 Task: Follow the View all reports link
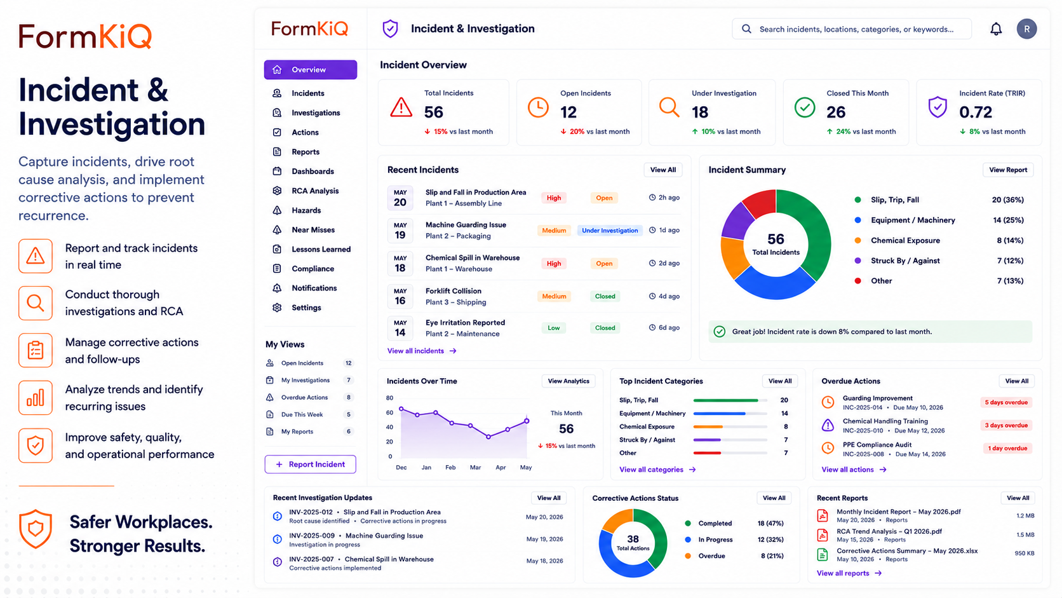point(849,573)
